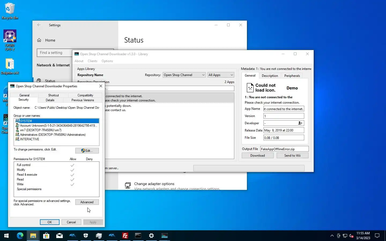386x241 pixels.
Task: Switch to Open Shop Channel Downloader taskbar icon
Action: click(164, 236)
